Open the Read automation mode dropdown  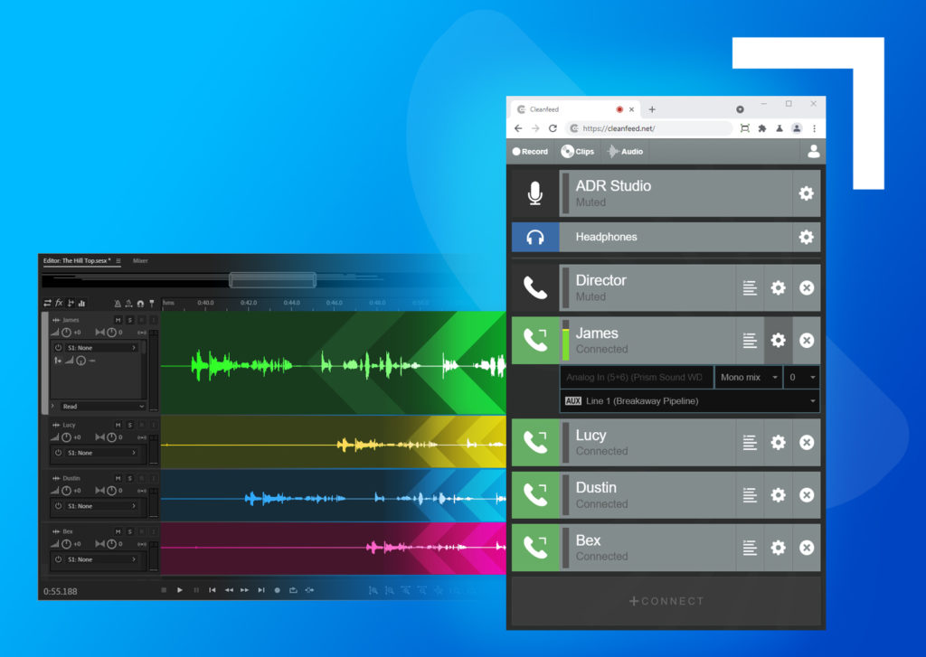pyautogui.click(x=102, y=406)
